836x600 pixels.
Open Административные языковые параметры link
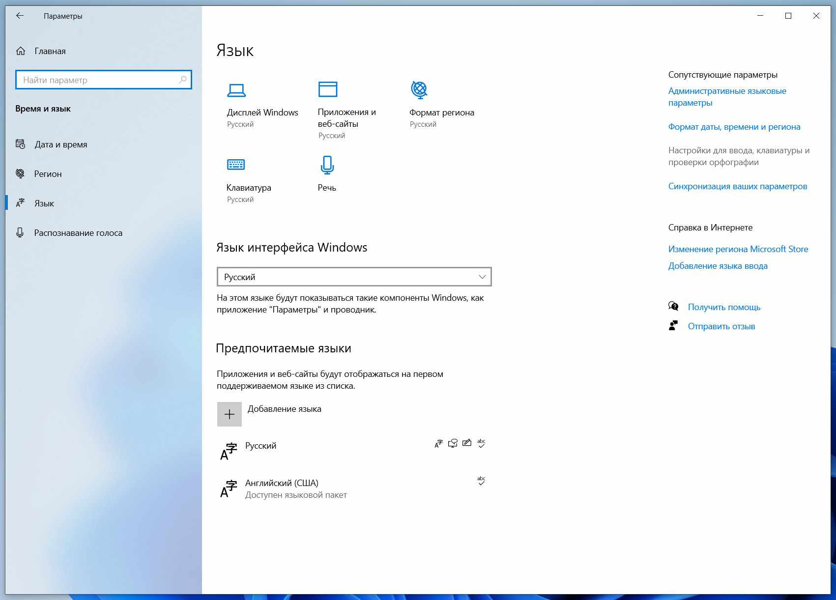point(726,97)
